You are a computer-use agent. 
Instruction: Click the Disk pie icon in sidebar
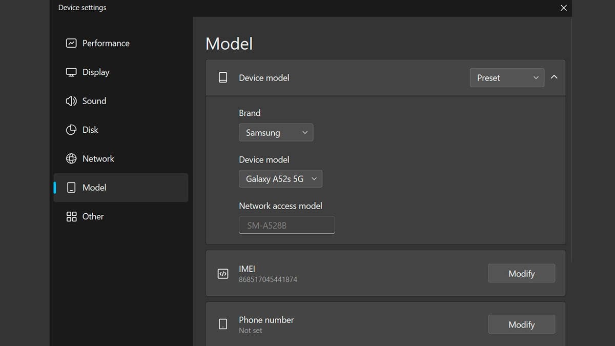click(71, 130)
